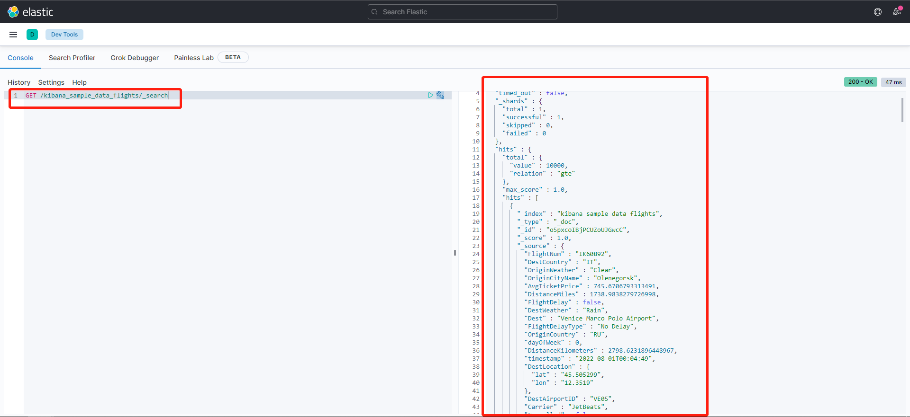910x417 pixels.
Task: Open console Help
Action: [79, 82]
